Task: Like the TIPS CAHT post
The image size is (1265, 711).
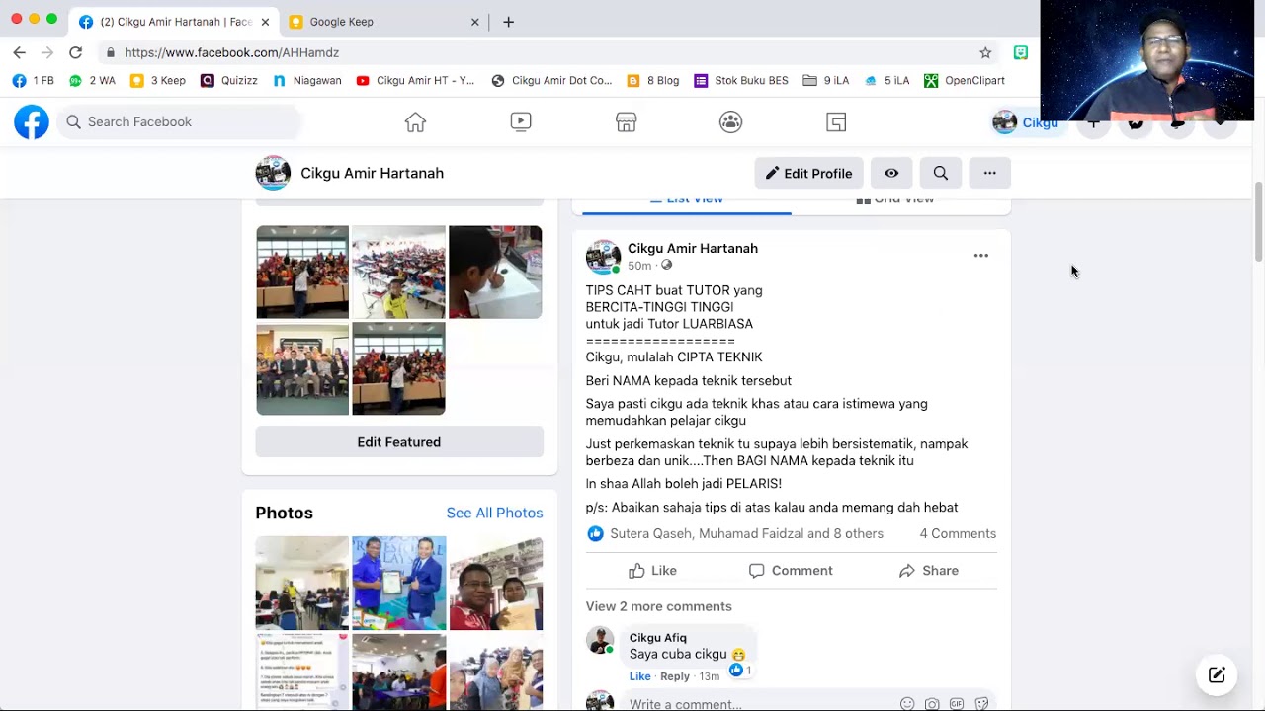Action: [x=652, y=571]
